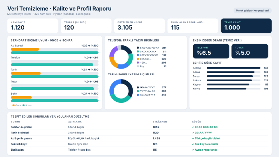Open the Temiz Kayıt 1.000 card
This screenshot has height=157, width=279.
tap(246, 26)
